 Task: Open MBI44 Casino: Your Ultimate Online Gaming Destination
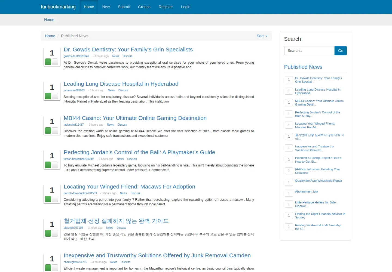135,118
